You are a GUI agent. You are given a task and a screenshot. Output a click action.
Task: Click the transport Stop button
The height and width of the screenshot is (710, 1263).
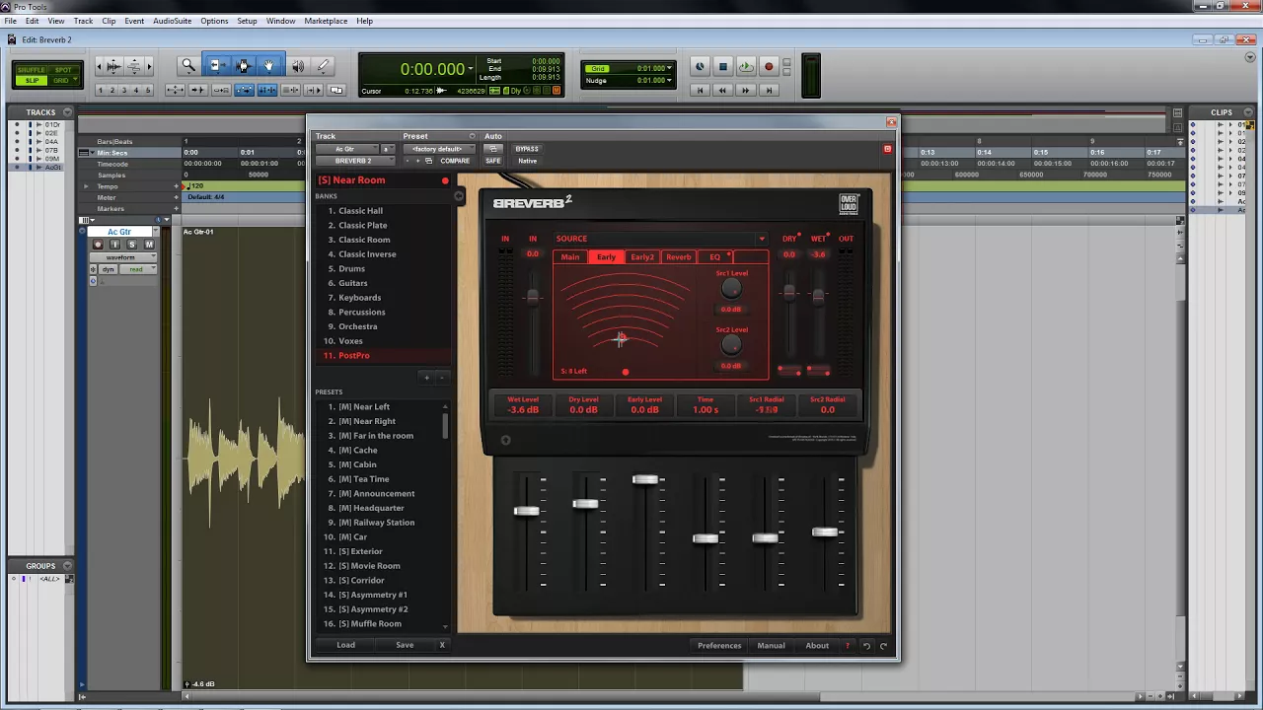pos(723,67)
